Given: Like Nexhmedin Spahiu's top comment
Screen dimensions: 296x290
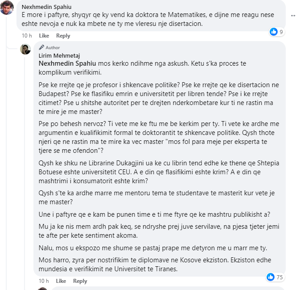Looking at the screenshot, I should pyautogui.click(x=44, y=36).
